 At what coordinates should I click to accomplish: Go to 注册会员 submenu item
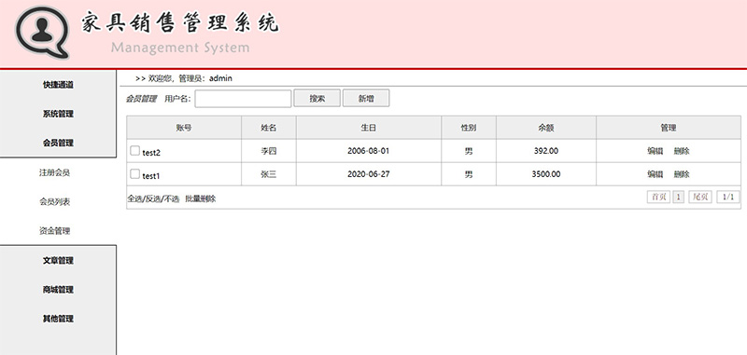[x=54, y=172]
